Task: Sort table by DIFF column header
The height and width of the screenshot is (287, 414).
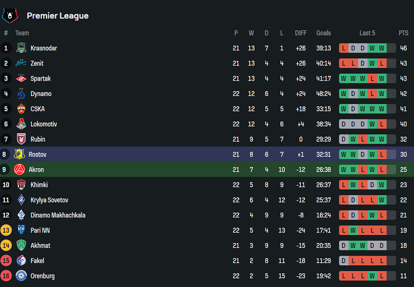Action: tap(301, 33)
